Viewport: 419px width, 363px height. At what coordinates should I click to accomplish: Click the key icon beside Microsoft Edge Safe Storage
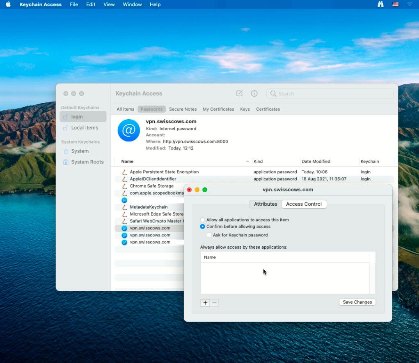[x=124, y=214]
